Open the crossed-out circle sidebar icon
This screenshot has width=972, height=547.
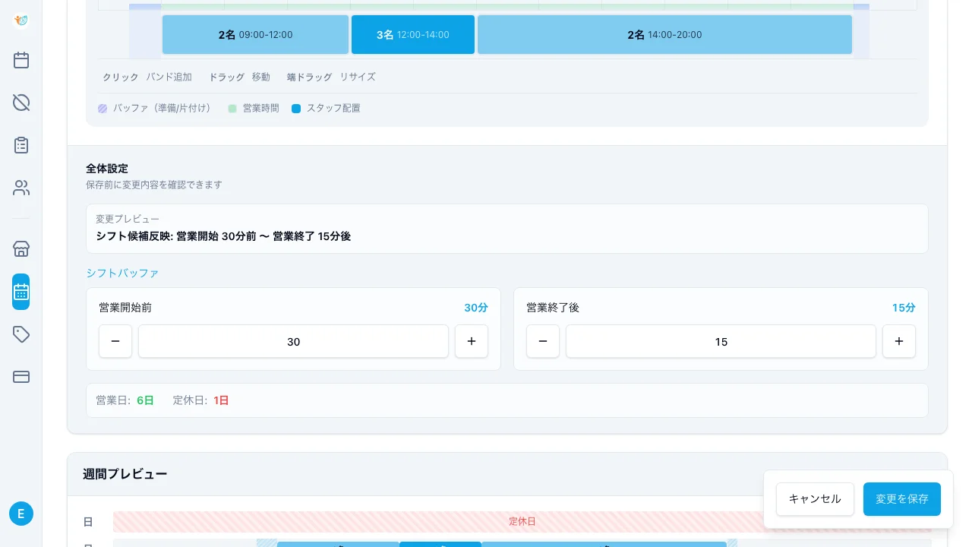21,103
